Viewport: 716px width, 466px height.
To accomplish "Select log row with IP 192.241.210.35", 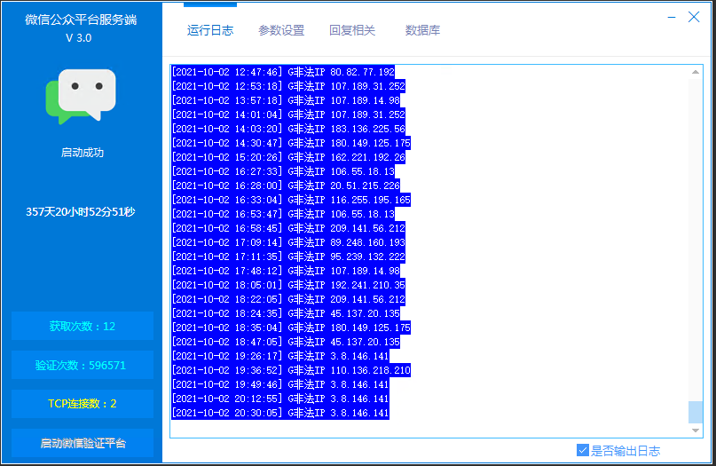I will (x=288, y=285).
